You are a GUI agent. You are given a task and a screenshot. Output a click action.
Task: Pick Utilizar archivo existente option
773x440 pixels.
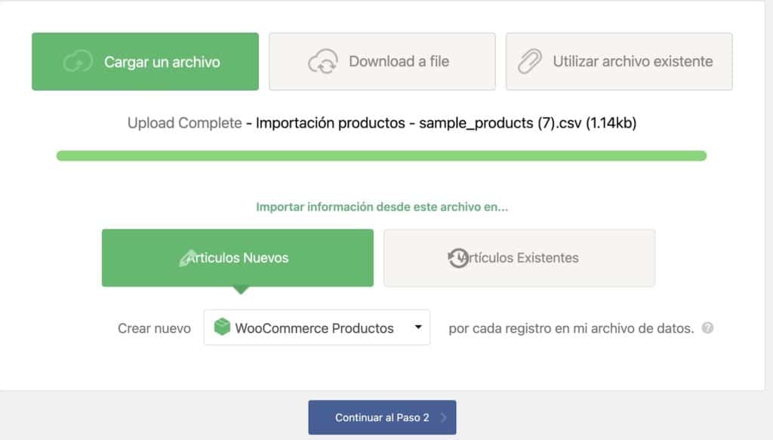[x=619, y=62]
